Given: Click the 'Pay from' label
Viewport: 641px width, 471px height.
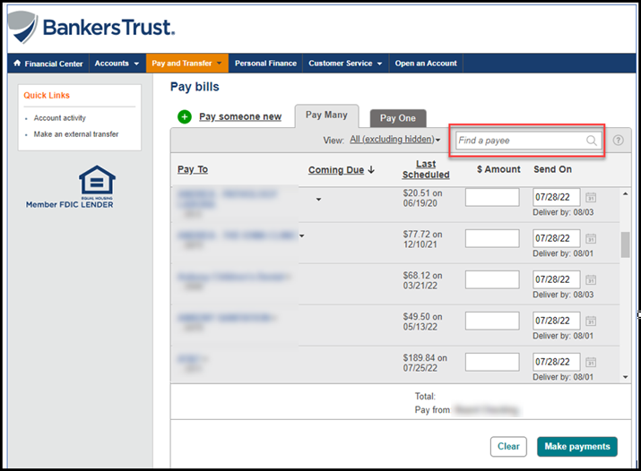Looking at the screenshot, I should click(432, 410).
